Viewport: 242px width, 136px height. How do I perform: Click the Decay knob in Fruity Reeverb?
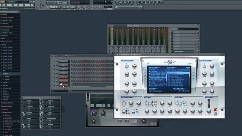23,120
